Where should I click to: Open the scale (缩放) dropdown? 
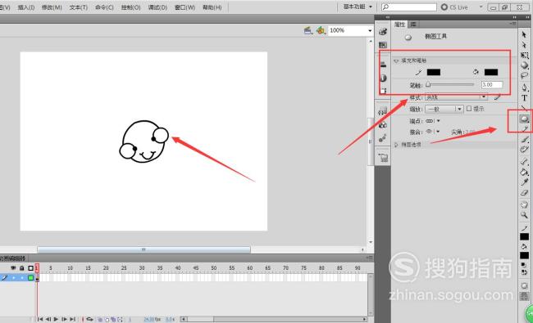coord(444,109)
